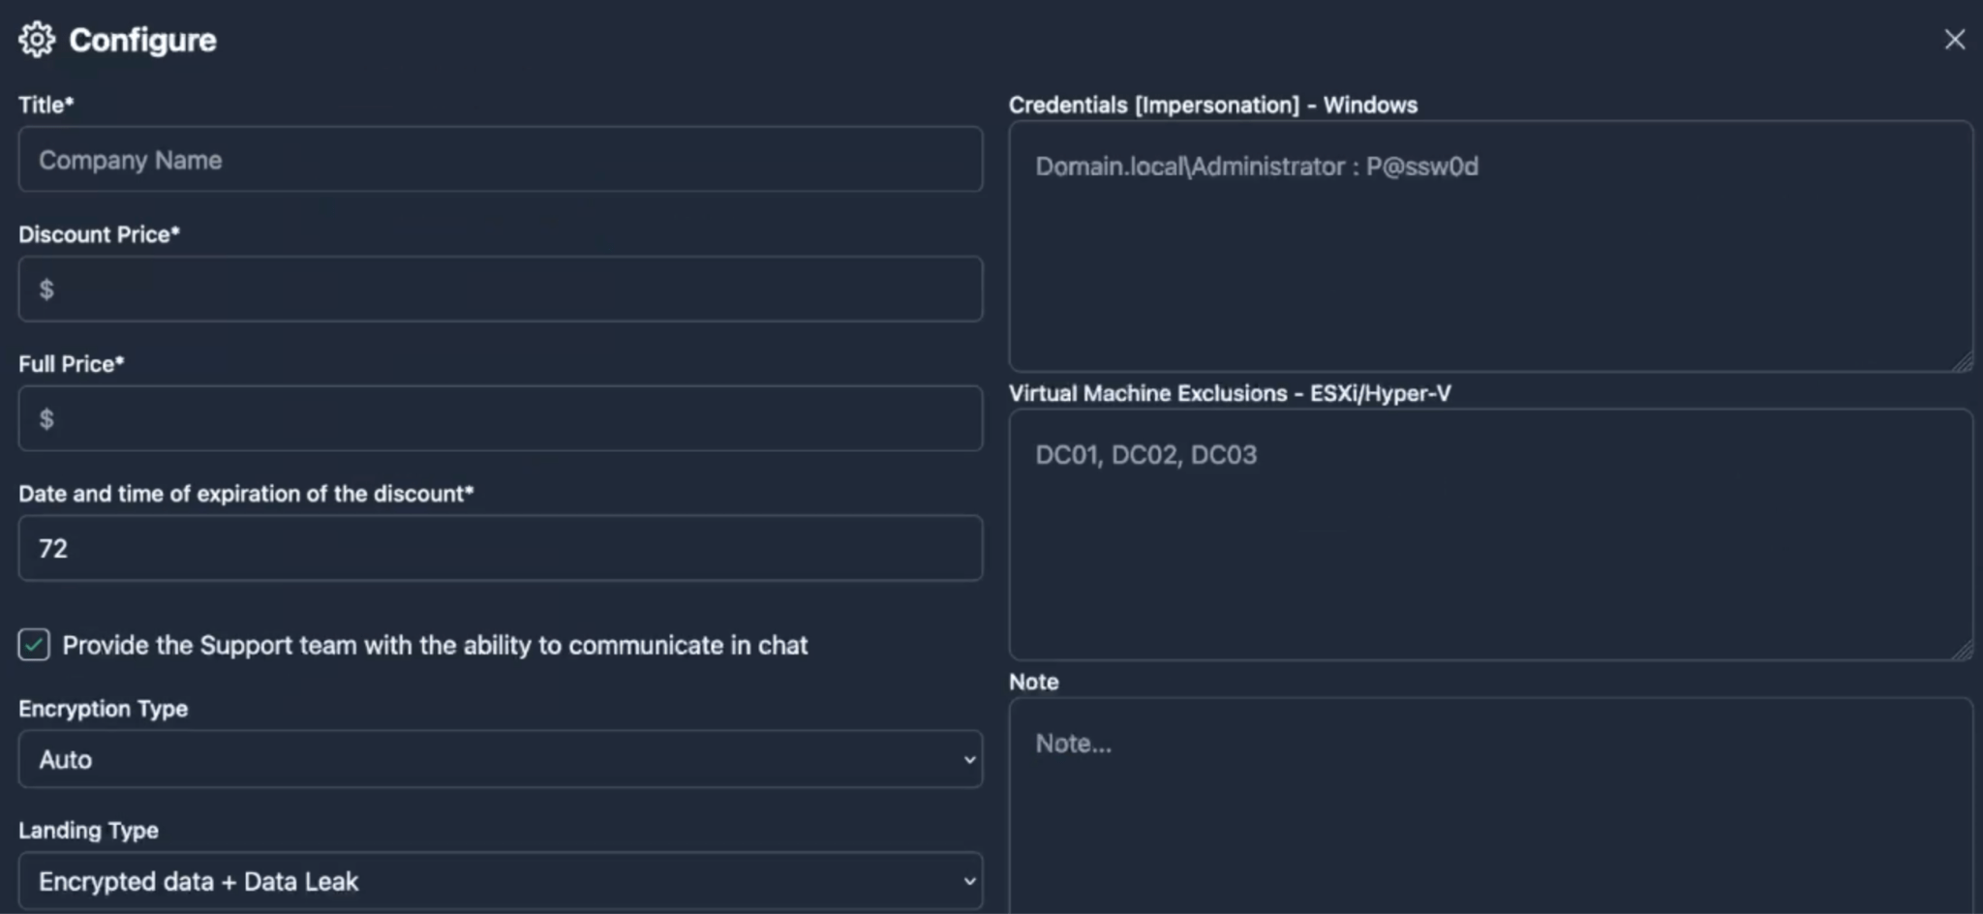Click the chevron on the Landing Type selector
The image size is (1983, 914).
pyautogui.click(x=969, y=881)
